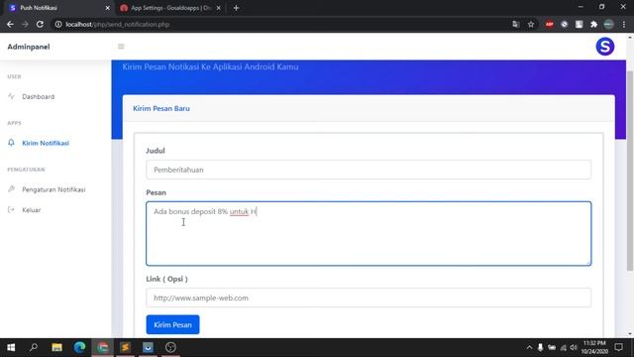
Task: Click inside the Pesan message textarea
Action: 369,234
